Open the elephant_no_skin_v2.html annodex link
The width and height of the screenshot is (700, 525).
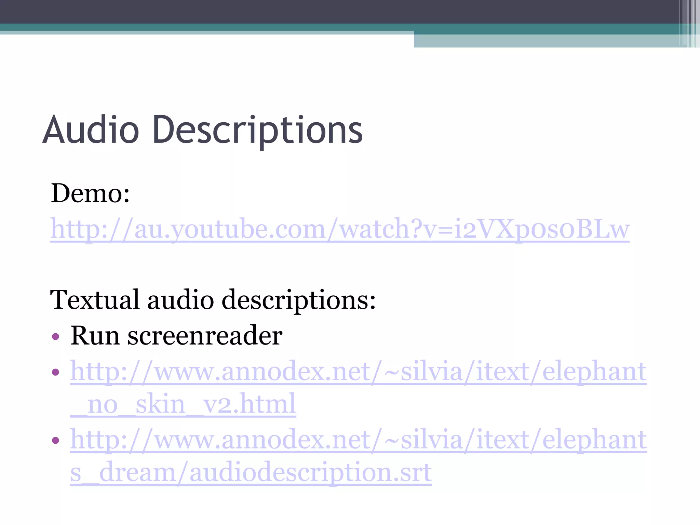(x=358, y=372)
